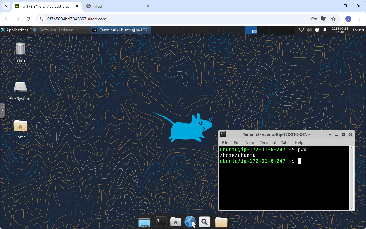Viewport: 366px width, 229px height.
Task: Select the Terminal taskbar button in the panel
Action: point(121,30)
